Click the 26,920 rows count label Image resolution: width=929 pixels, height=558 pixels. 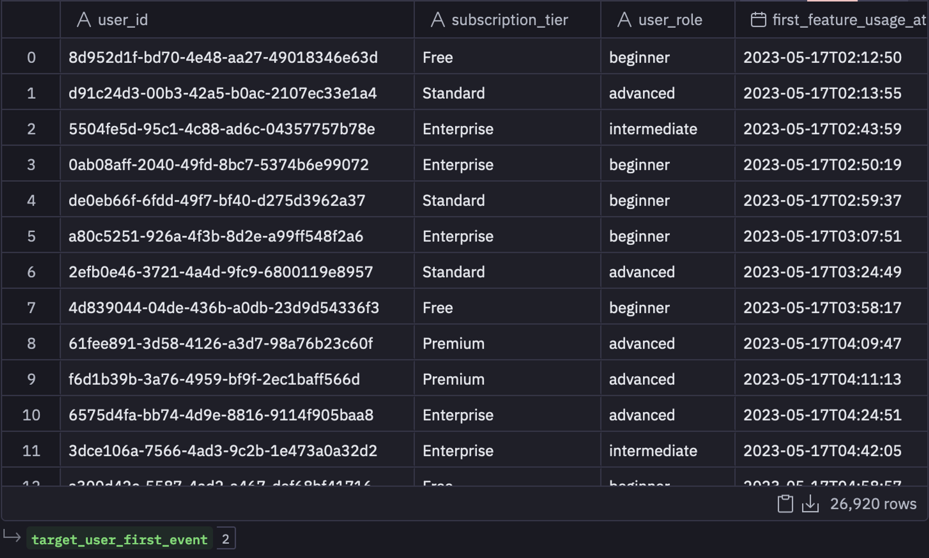coord(873,504)
